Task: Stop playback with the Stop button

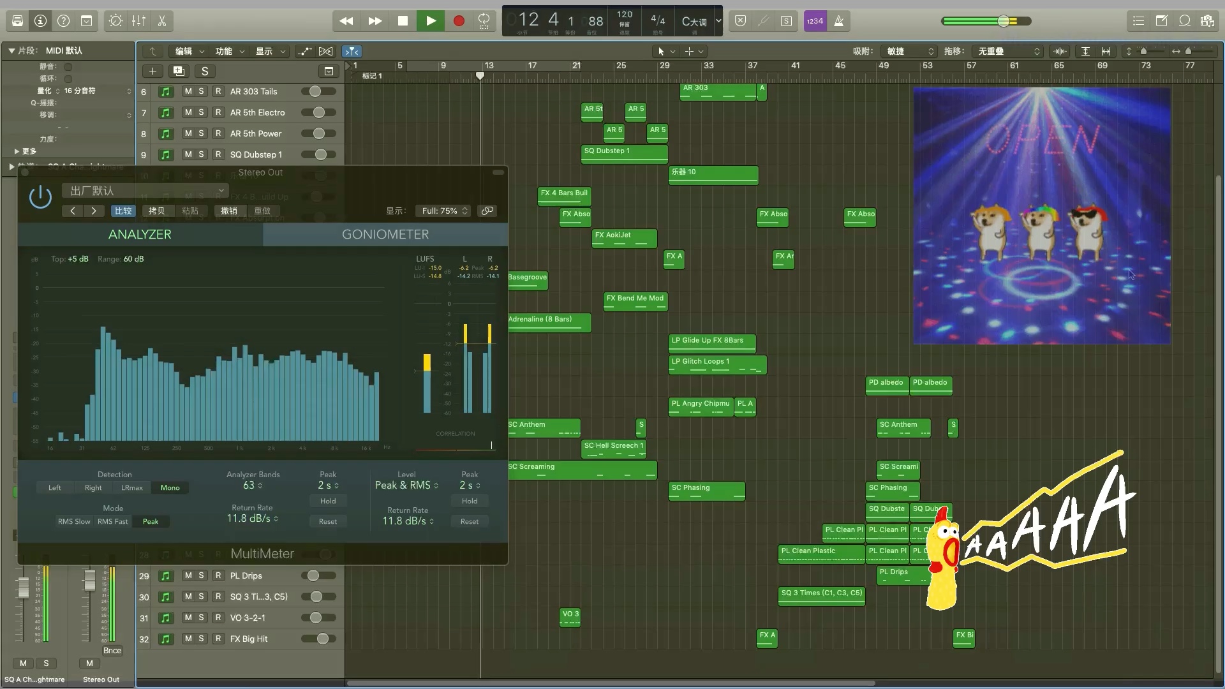Action: (x=403, y=21)
